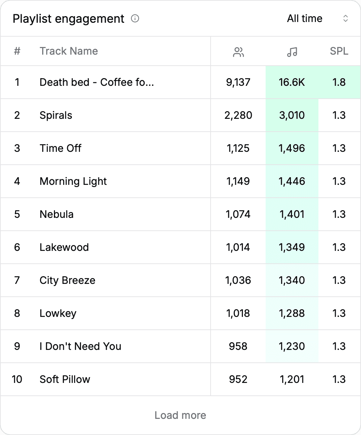Sort by the listeners people icon column

coord(238,52)
